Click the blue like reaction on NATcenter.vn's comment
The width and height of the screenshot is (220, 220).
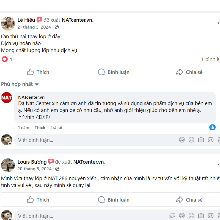pyautogui.click(x=212, y=127)
